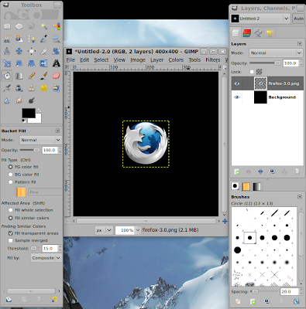Open the Brushes tab configuration menu arrow

click(300, 197)
